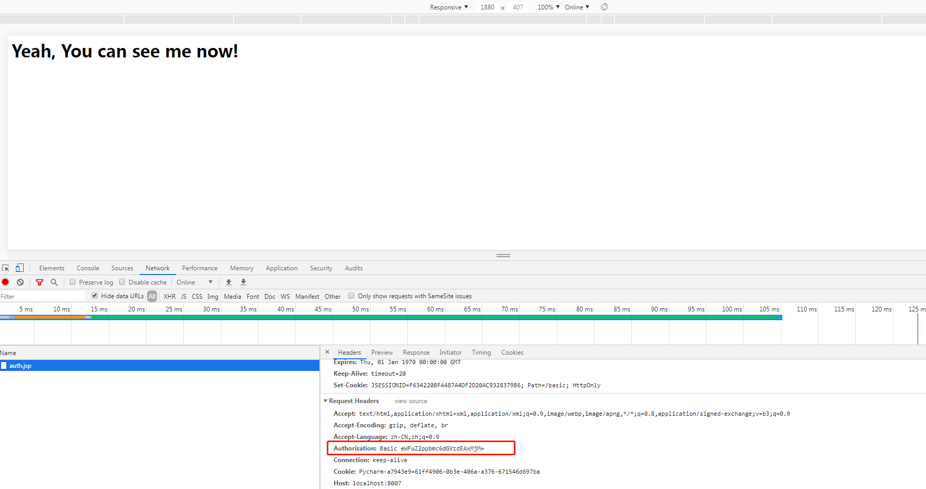Viewport: 926px width, 489px height.
Task: Open the Security tab
Action: point(321,268)
